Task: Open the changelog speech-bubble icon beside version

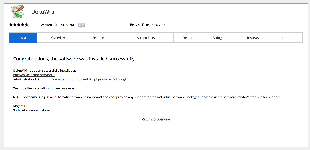Action: tap(81, 25)
